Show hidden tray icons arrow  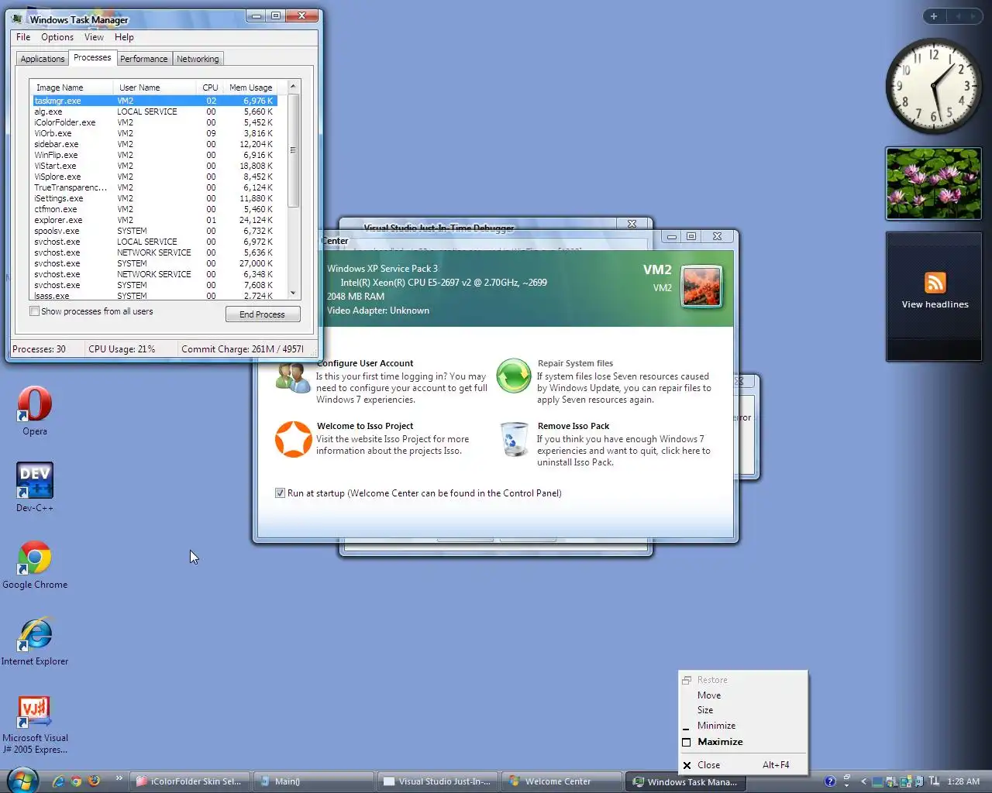point(863,781)
